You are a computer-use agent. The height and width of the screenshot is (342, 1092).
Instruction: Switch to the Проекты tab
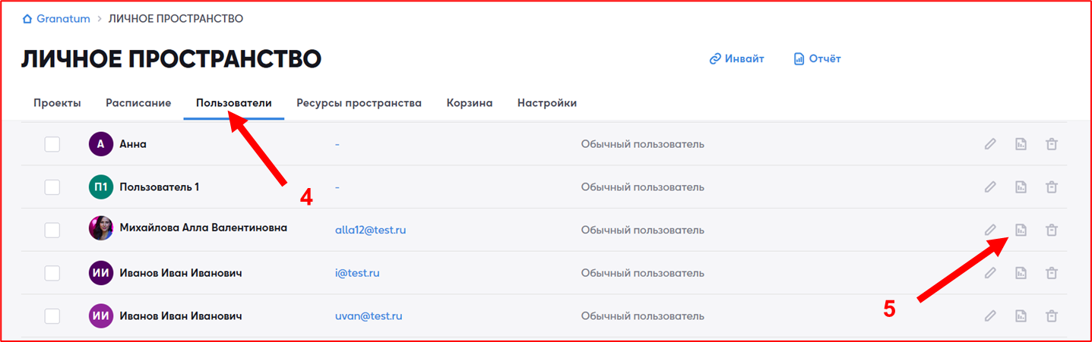tap(57, 103)
